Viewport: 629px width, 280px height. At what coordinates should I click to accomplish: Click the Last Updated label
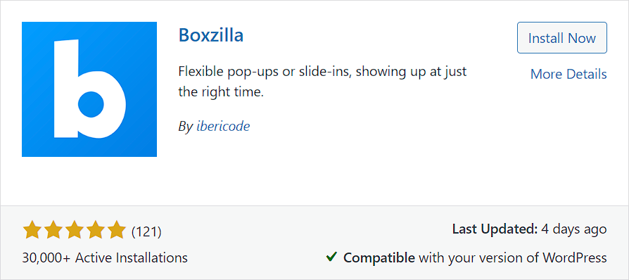pyautogui.click(x=495, y=229)
